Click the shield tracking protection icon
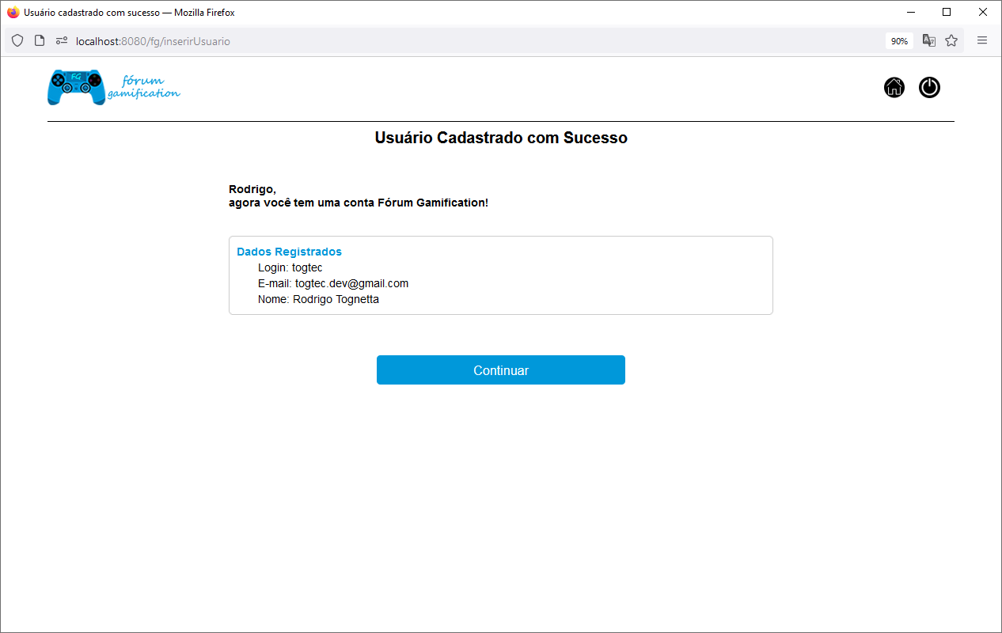This screenshot has width=1002, height=633. [x=17, y=40]
